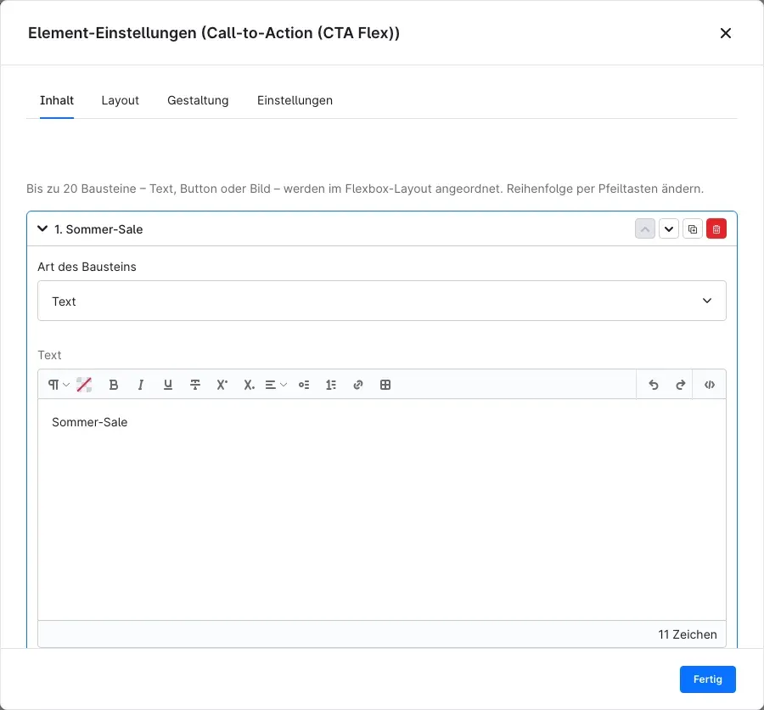Undo the last edit
The image size is (764, 710).
coord(654,385)
